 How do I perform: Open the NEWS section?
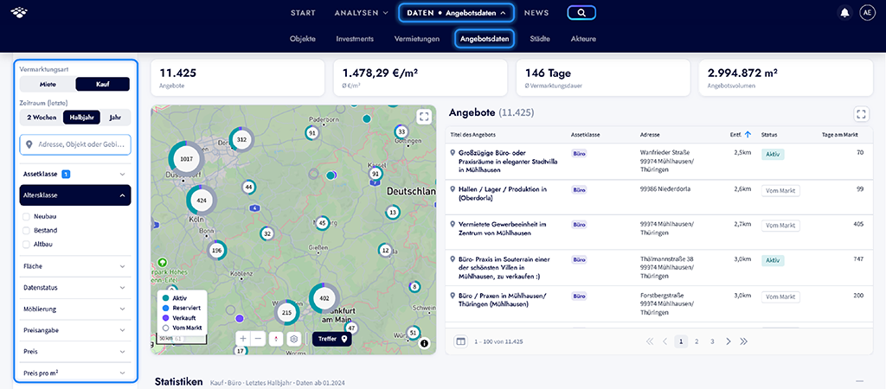click(x=536, y=12)
